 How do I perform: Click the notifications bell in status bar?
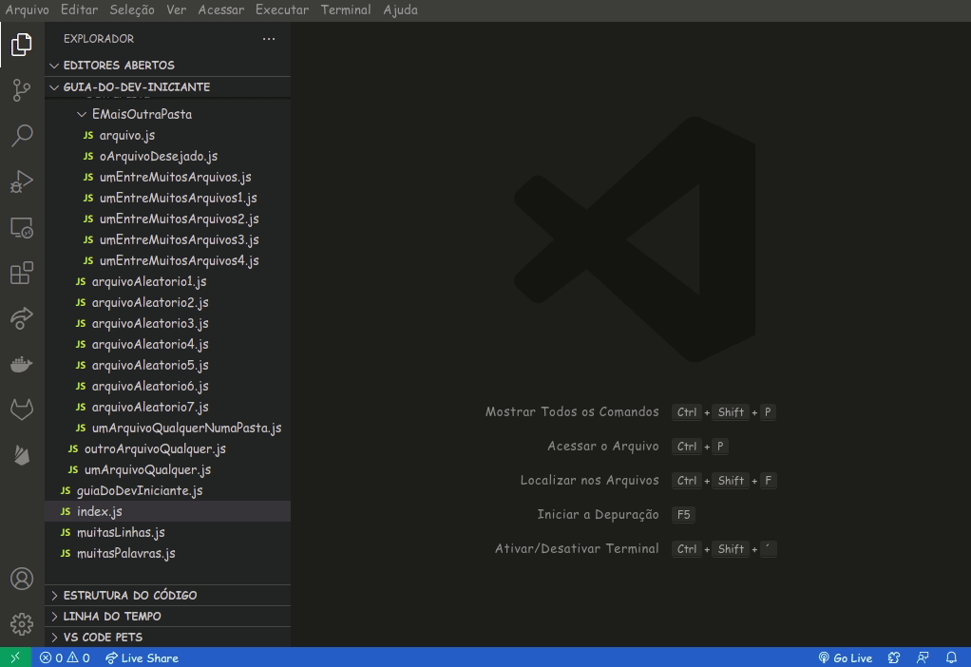pos(951,657)
